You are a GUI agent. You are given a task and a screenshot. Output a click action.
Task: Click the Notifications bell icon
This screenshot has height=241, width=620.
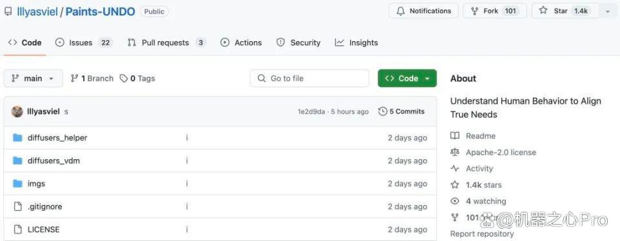tap(400, 11)
